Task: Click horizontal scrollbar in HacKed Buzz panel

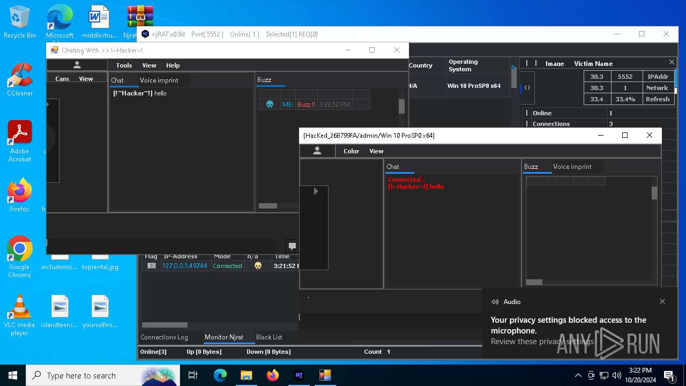Action: coord(534,282)
